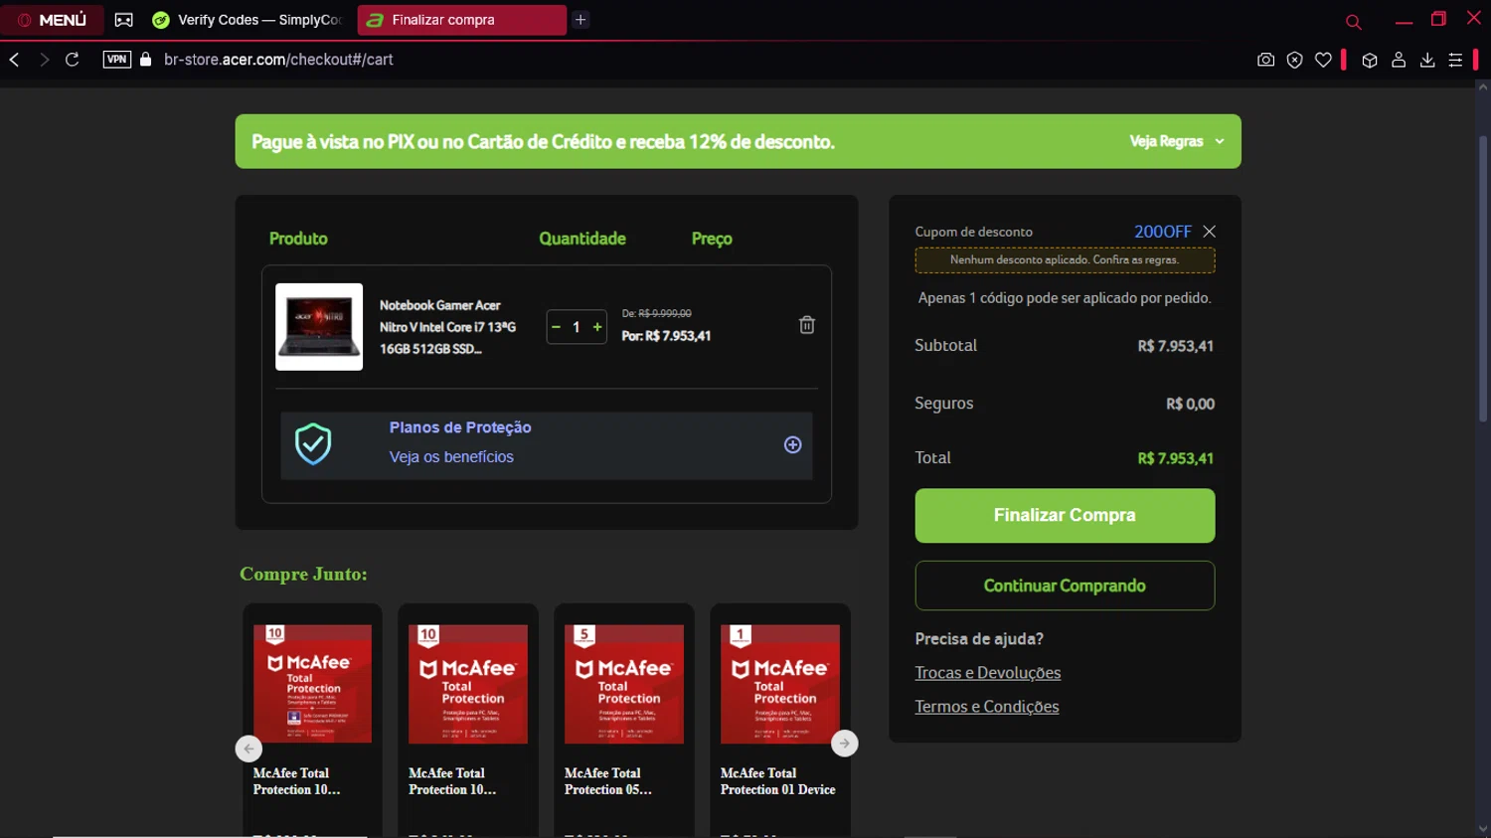Click scrollbar down arrow
This screenshot has height=838, width=1491.
pyautogui.click(x=1482, y=829)
